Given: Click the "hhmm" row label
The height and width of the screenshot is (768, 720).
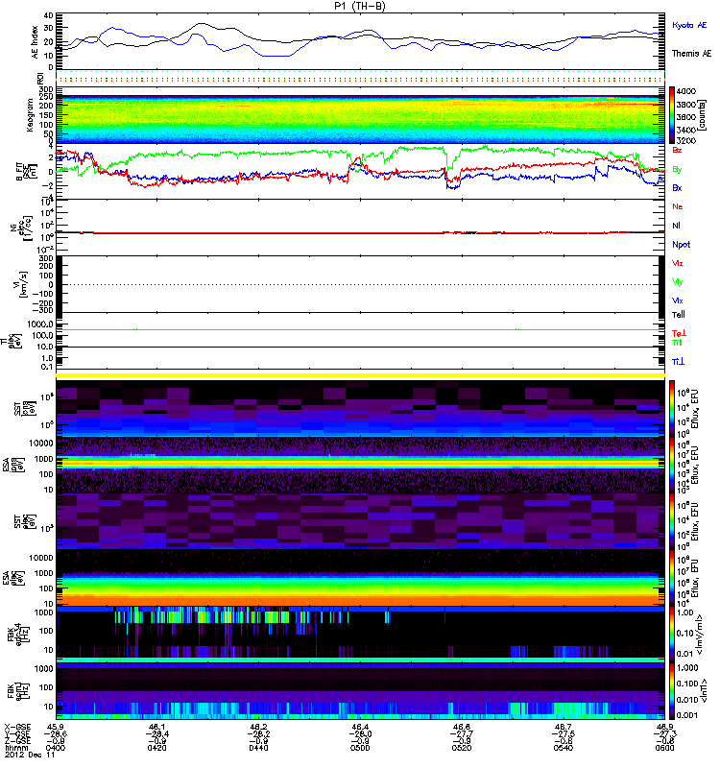Looking at the screenshot, I should pos(15,748).
